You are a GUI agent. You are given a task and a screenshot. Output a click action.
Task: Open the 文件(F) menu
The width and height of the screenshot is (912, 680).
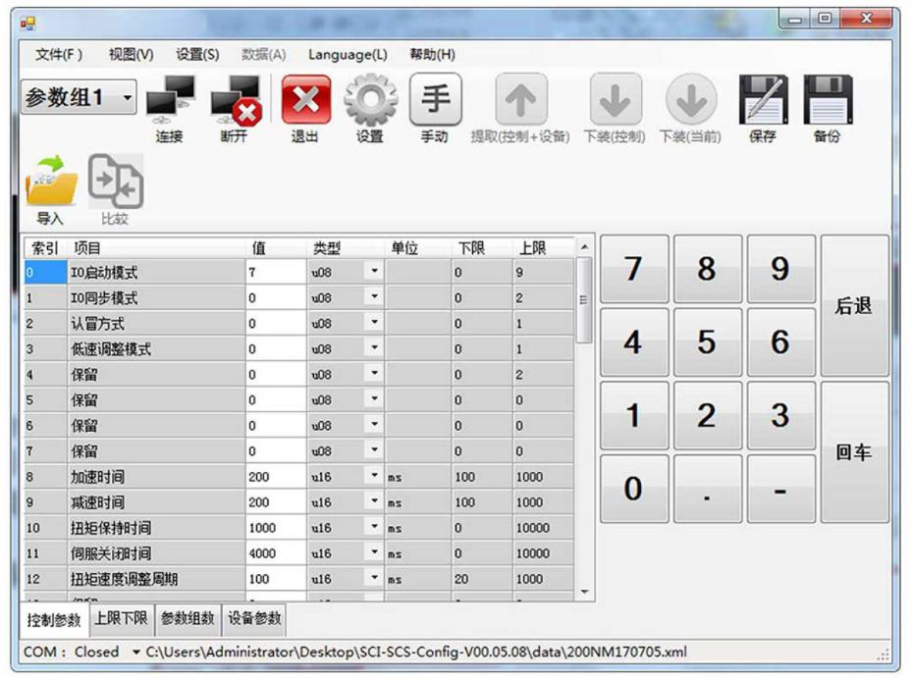(59, 55)
